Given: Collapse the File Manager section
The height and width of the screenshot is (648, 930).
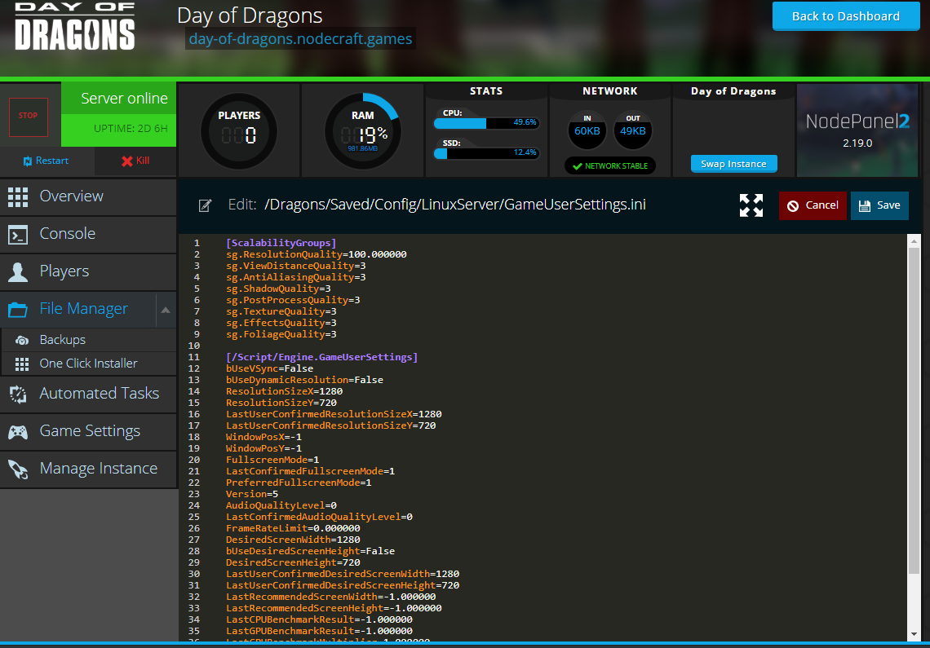Looking at the screenshot, I should pos(166,309).
